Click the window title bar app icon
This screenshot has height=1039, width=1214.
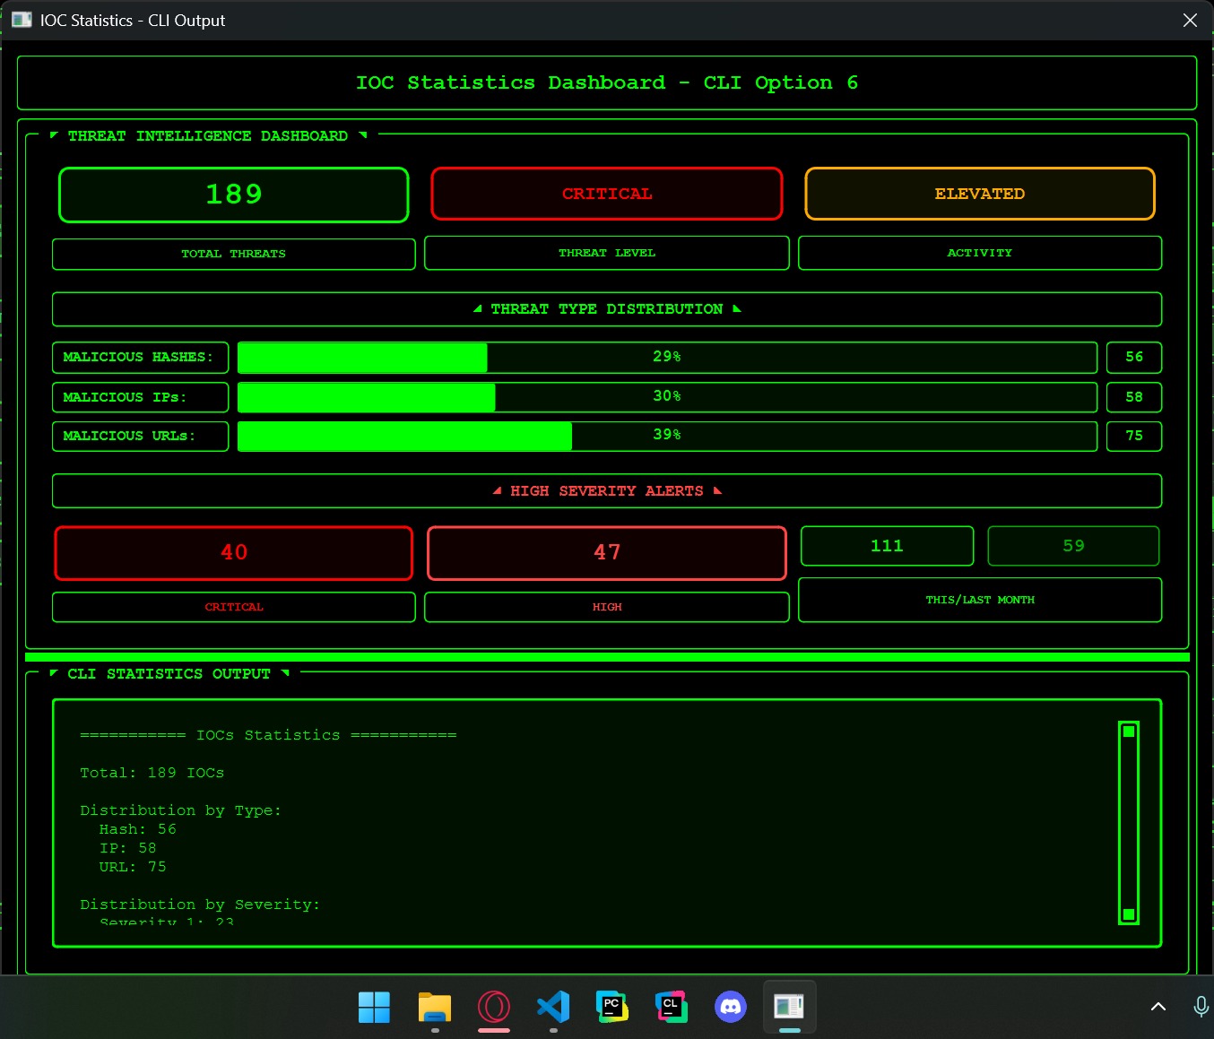(x=22, y=20)
